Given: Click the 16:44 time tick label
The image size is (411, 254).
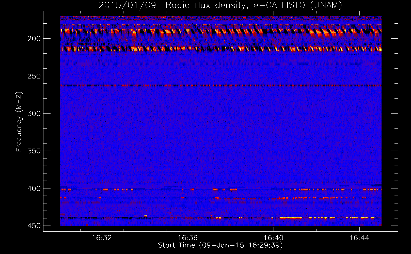Looking at the screenshot, I should coord(359,238).
